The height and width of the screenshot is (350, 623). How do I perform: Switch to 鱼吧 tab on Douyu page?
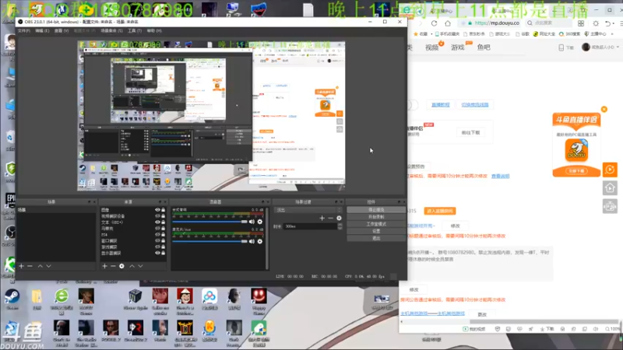(484, 47)
